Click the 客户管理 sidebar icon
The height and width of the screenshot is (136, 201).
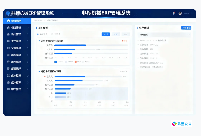point(8,89)
